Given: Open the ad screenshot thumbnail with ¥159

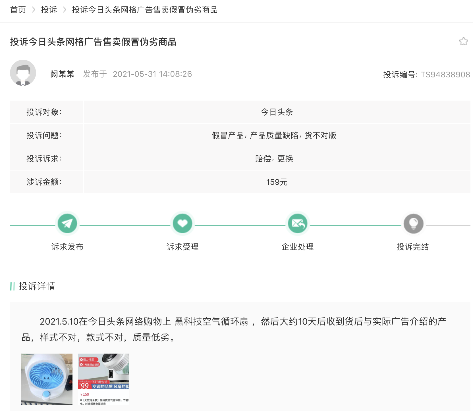Looking at the screenshot, I should (x=104, y=379).
